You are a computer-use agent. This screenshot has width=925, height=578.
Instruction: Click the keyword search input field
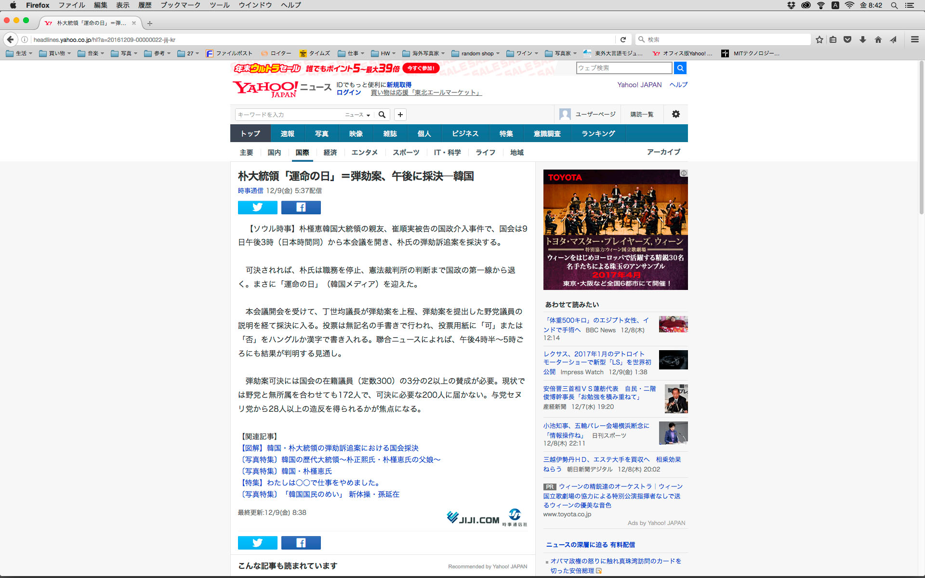click(x=289, y=115)
